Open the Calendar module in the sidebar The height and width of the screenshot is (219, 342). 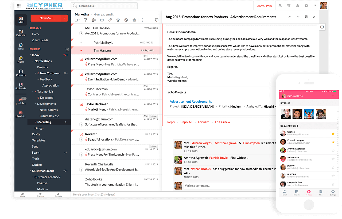[21, 33]
